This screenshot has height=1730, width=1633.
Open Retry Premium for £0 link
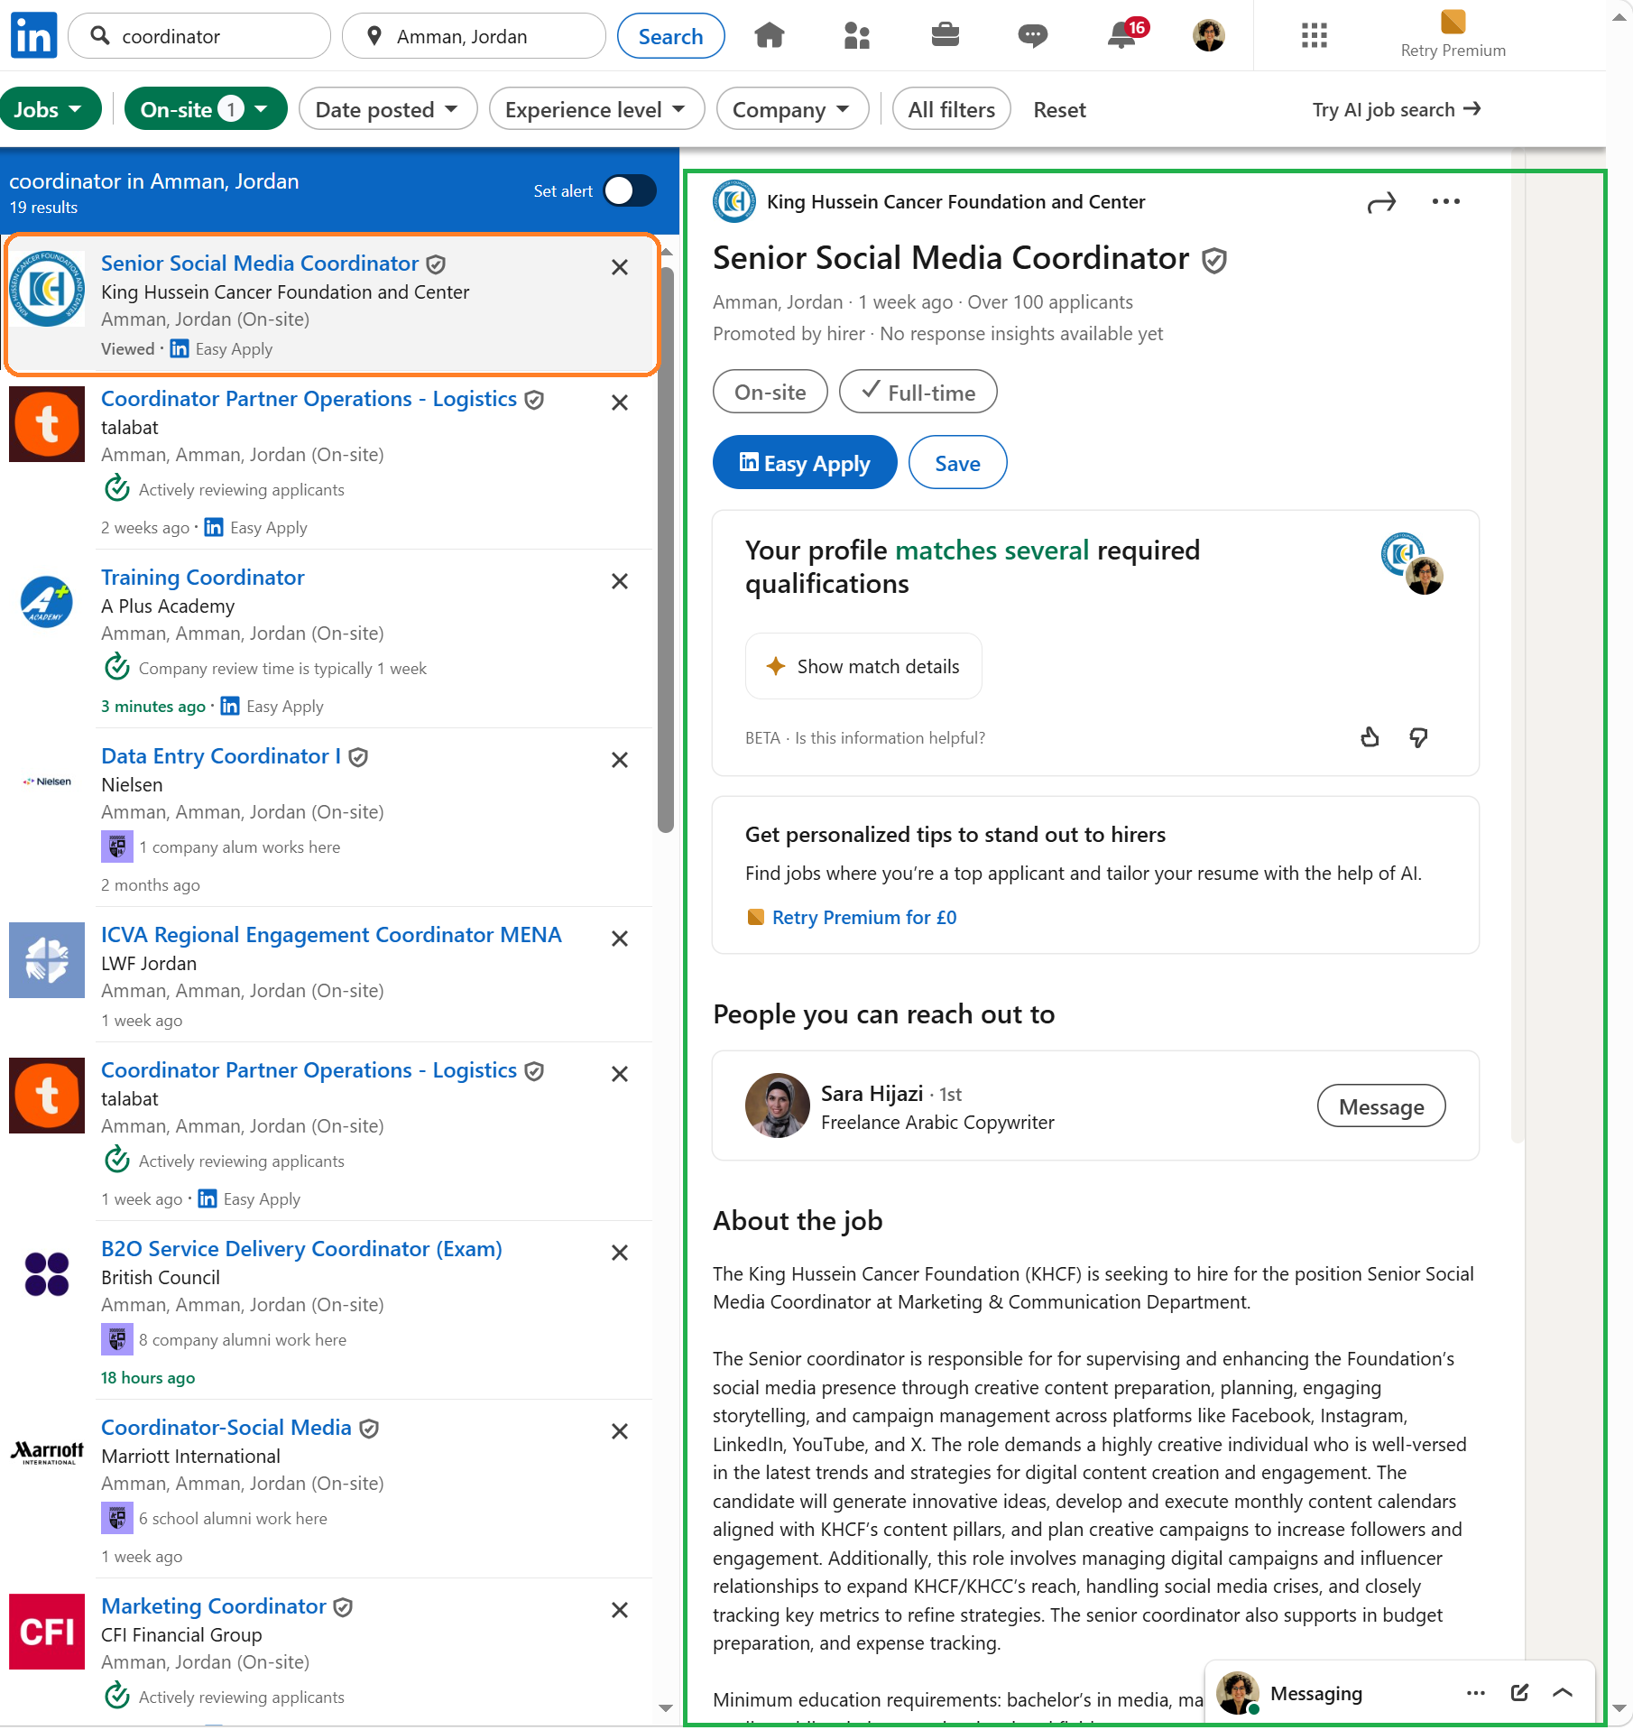863,917
